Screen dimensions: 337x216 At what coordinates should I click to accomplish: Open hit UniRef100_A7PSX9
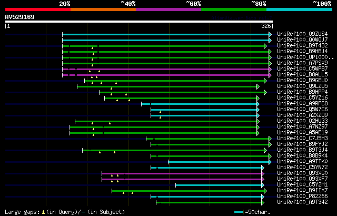[x=302, y=63]
